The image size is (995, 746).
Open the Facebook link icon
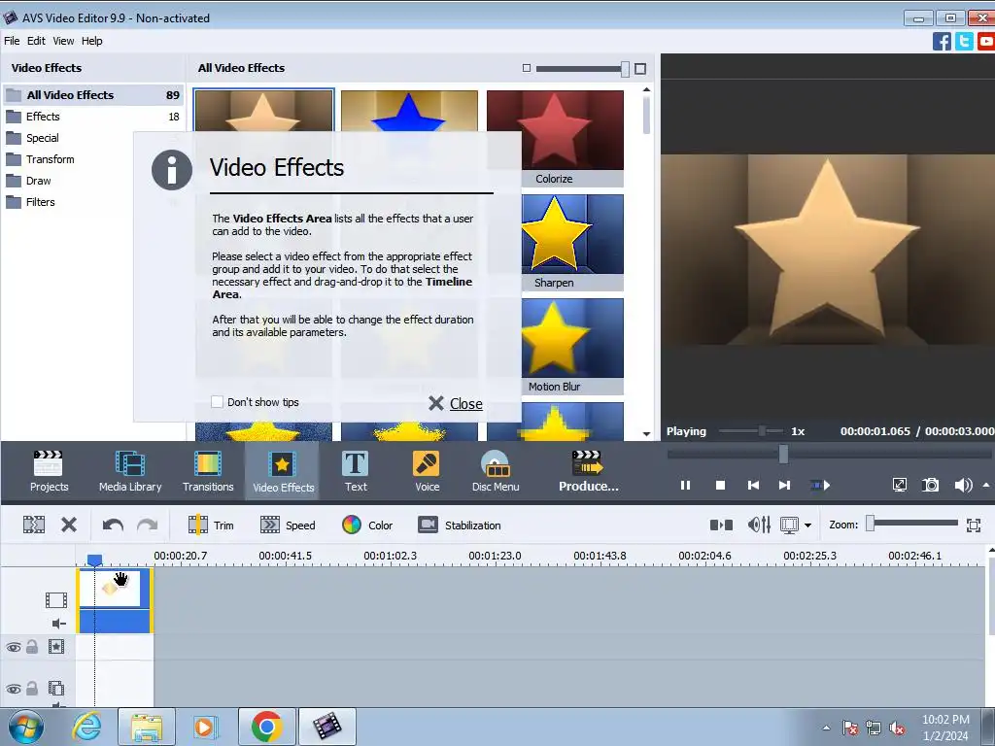[x=942, y=41]
